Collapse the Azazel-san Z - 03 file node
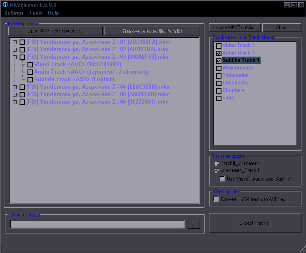The height and width of the screenshot is (253, 306). pyautogui.click(x=15, y=57)
